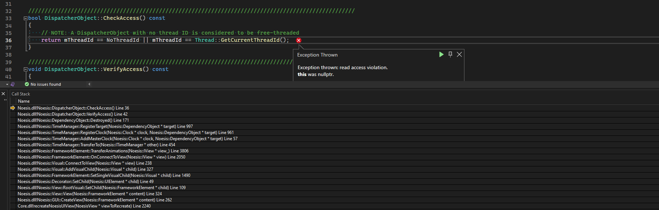Click the Call Stack window options grip
Screen dimensions: 659x210
point(5,100)
